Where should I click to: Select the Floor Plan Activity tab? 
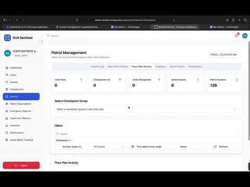tap(142, 66)
